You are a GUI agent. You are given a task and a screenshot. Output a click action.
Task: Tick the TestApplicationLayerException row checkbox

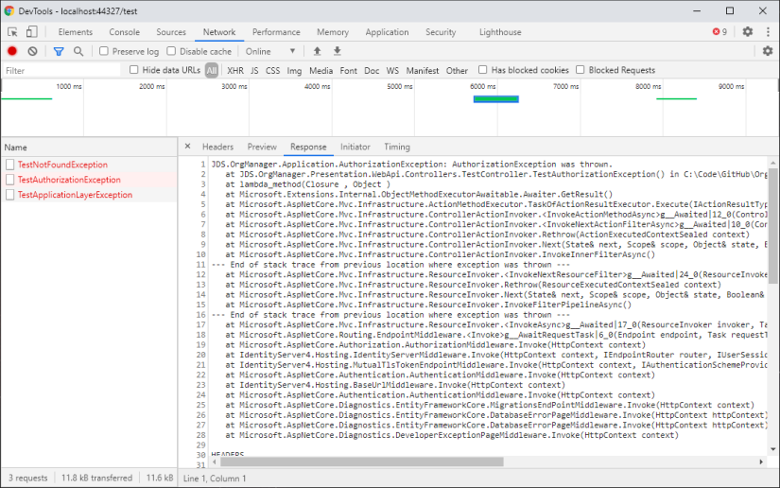click(x=10, y=195)
